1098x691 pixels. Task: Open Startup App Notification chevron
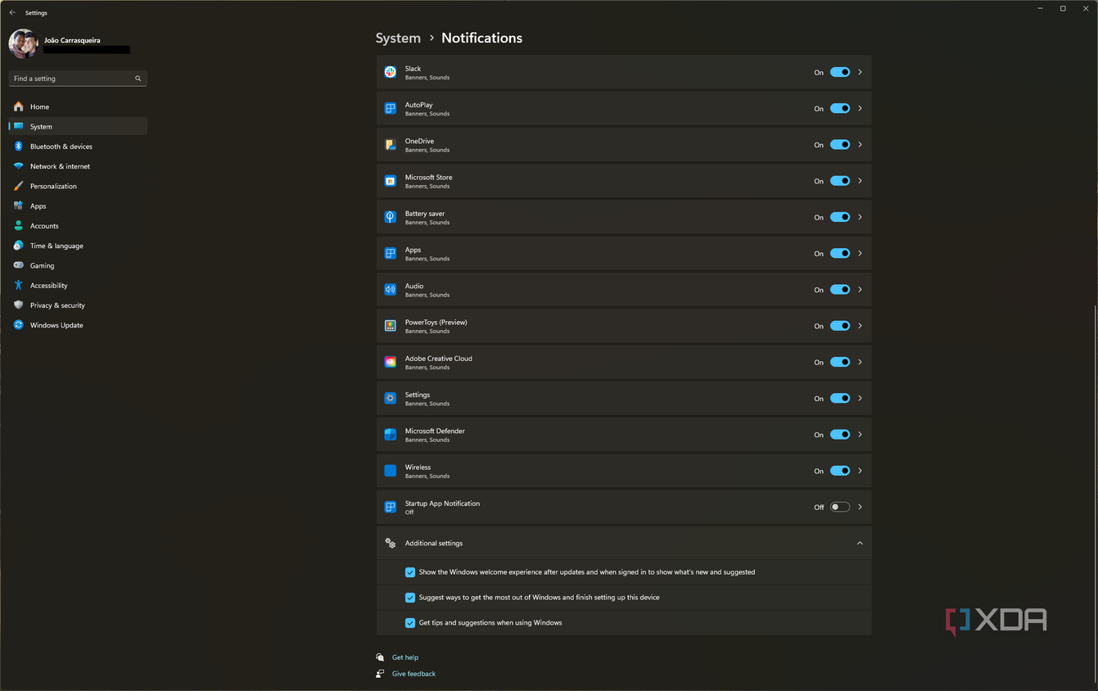(x=860, y=507)
